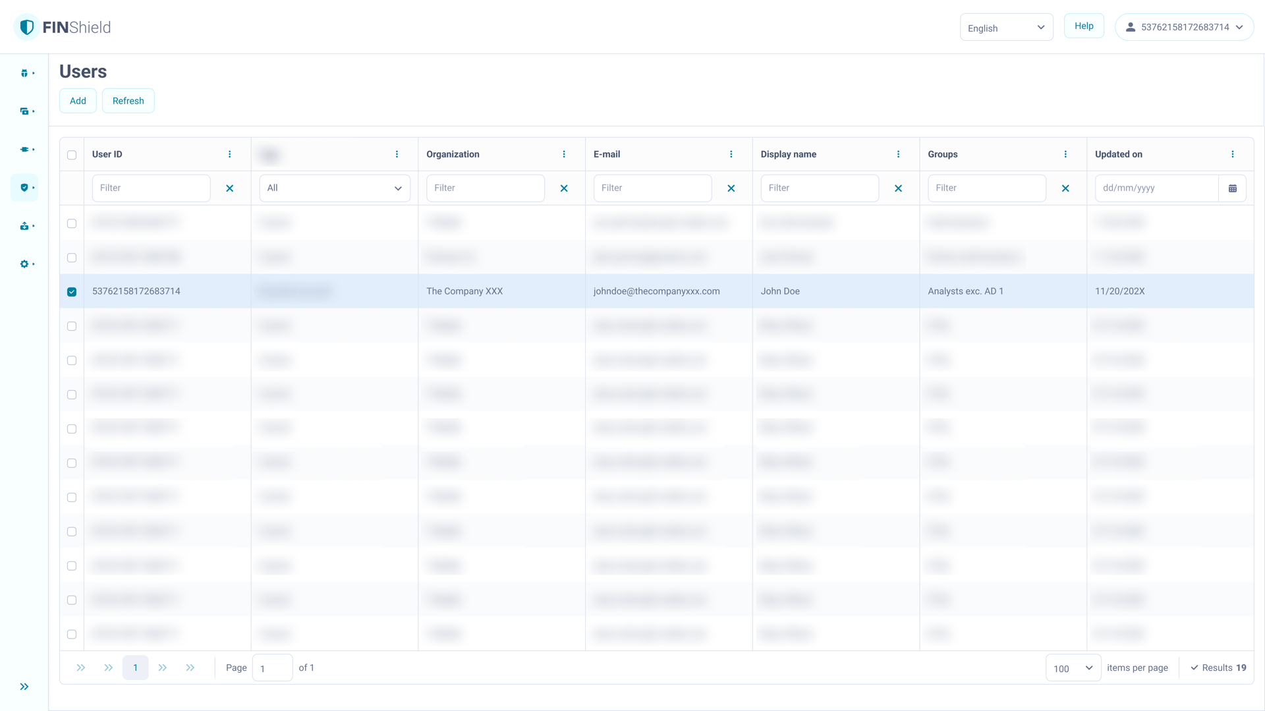Open calendar picker in Updated on filter

(1232, 188)
